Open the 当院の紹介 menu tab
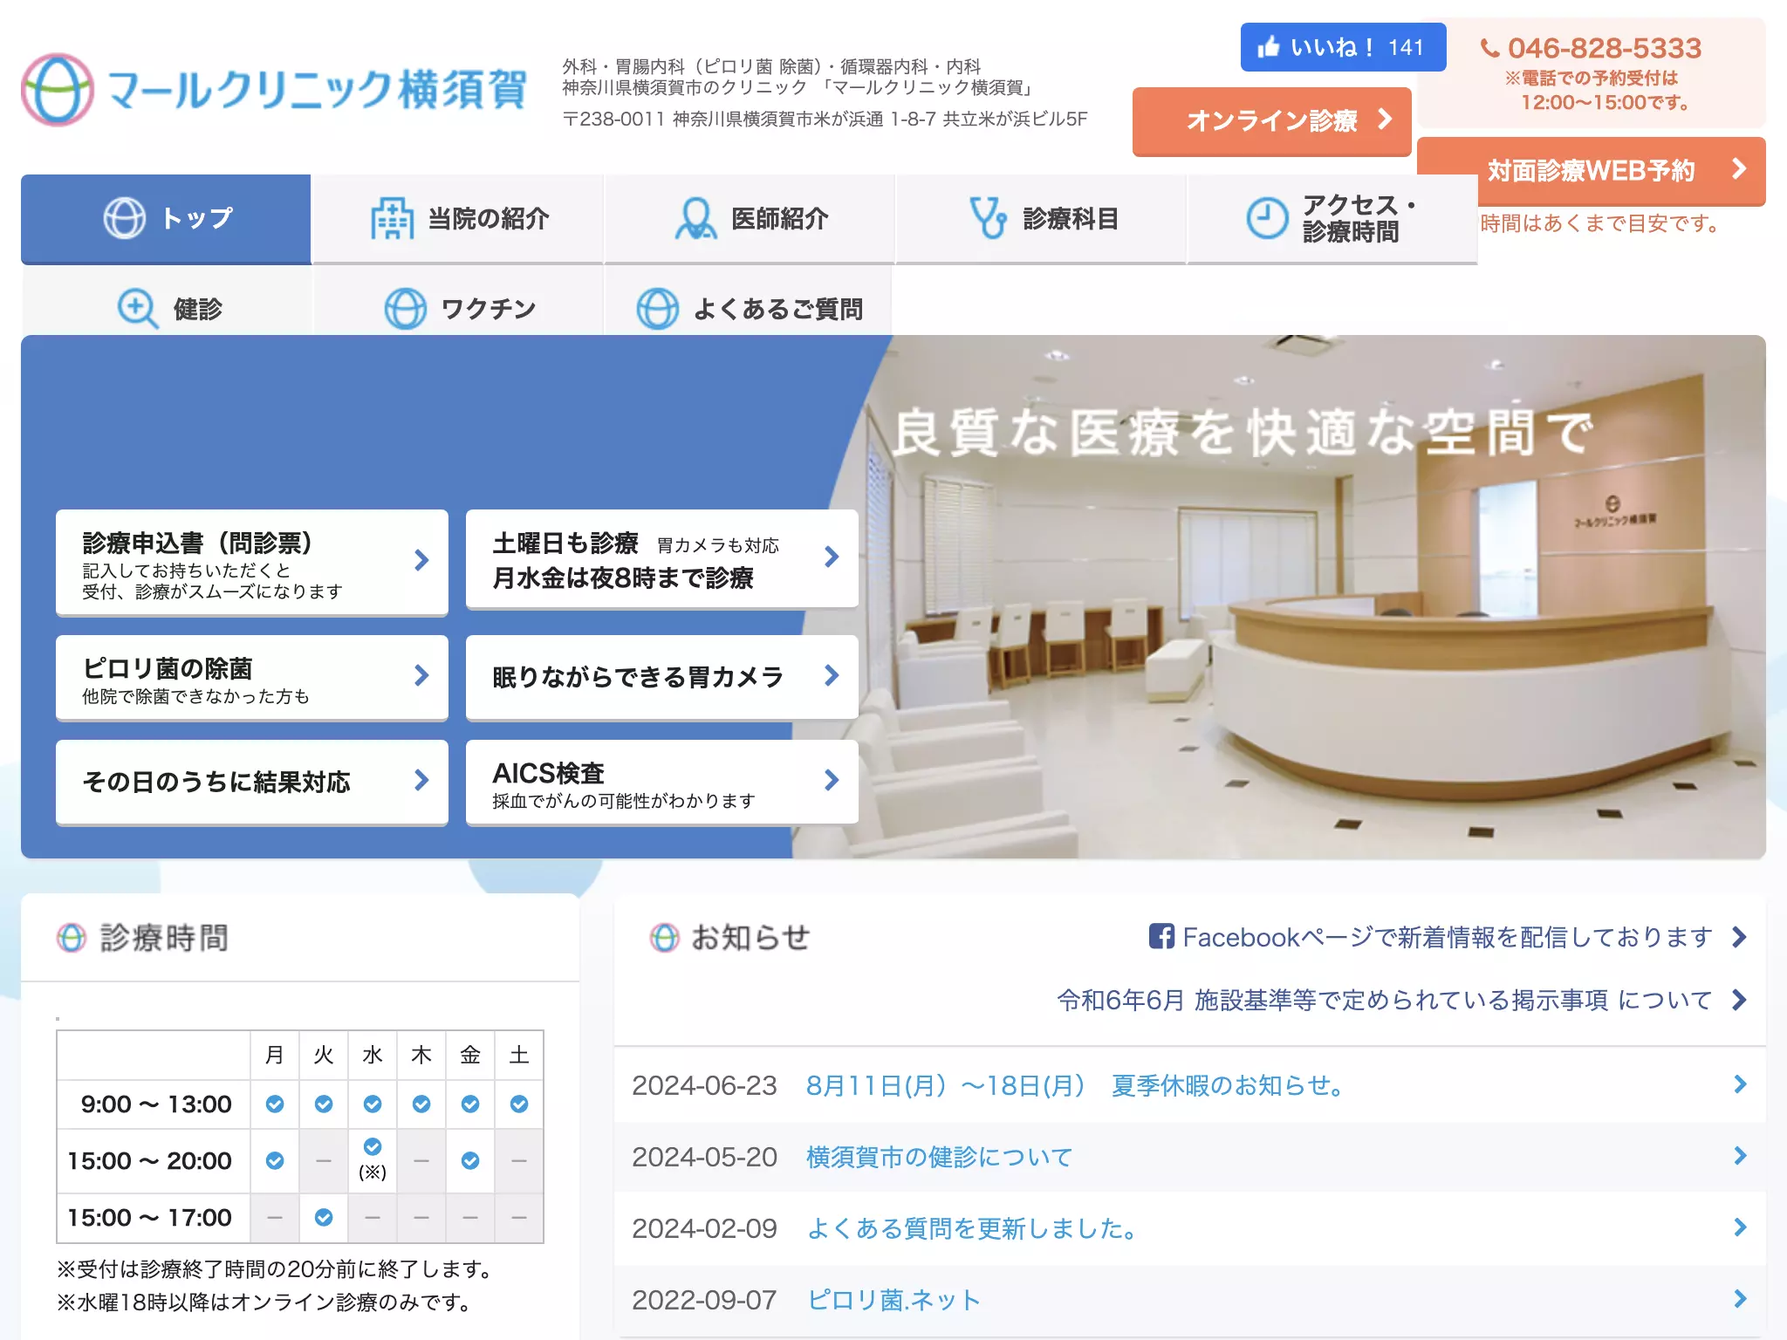The width and height of the screenshot is (1787, 1340). tap(458, 219)
